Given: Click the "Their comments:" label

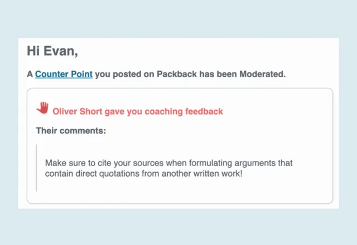Looking at the screenshot, I should click(x=71, y=131).
